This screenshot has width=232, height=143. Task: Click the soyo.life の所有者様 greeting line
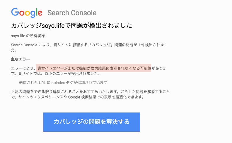tap(28, 36)
